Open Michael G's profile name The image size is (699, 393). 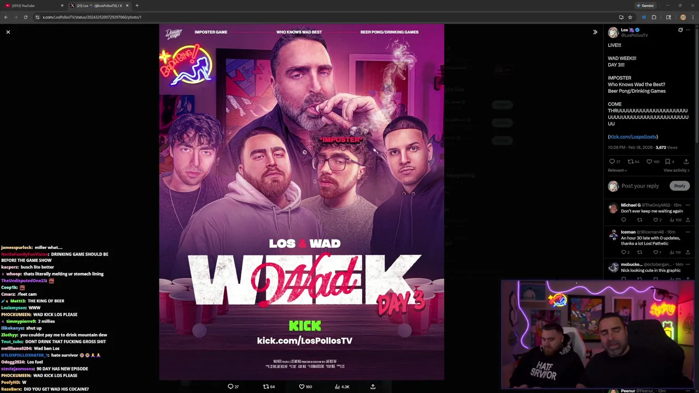point(631,205)
